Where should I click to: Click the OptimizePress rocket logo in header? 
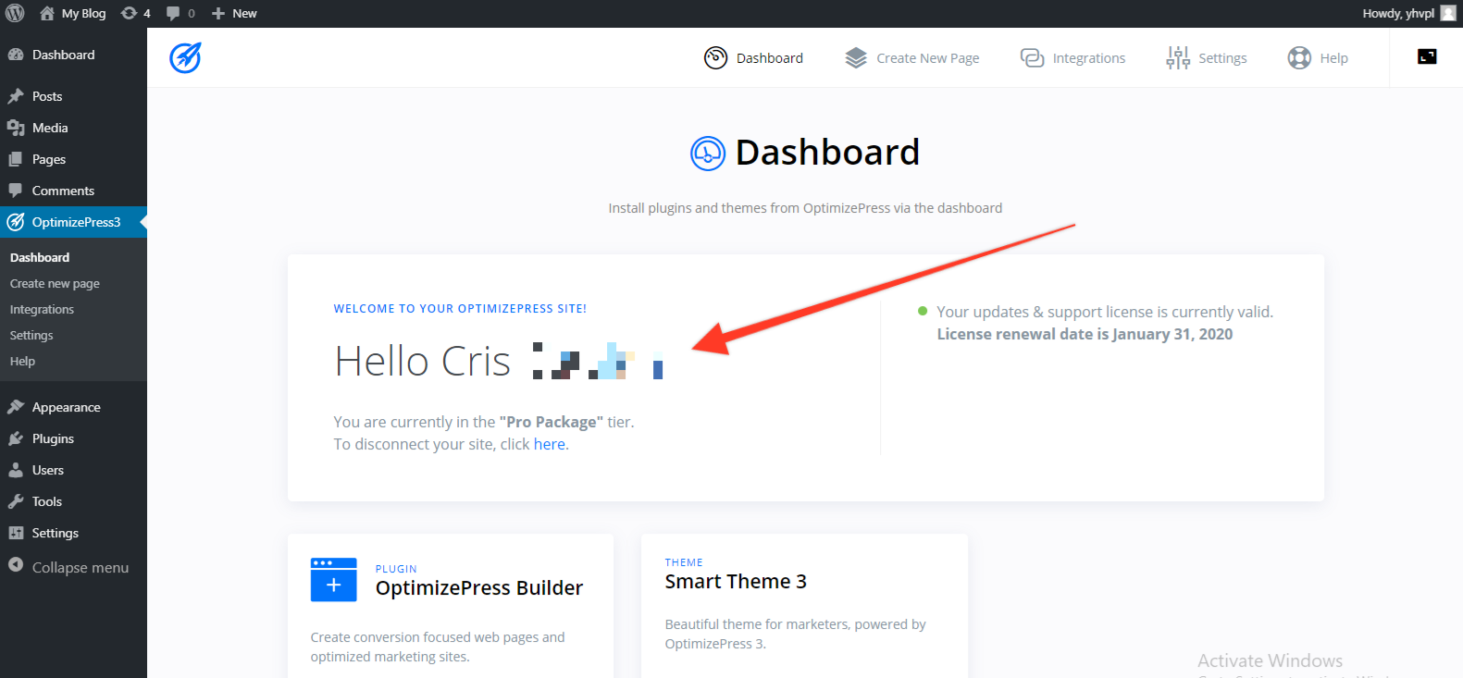[185, 57]
